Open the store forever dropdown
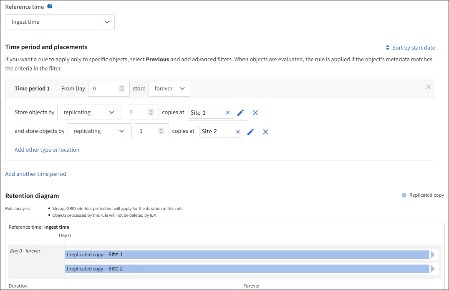This screenshot has height=290, width=449. point(169,89)
